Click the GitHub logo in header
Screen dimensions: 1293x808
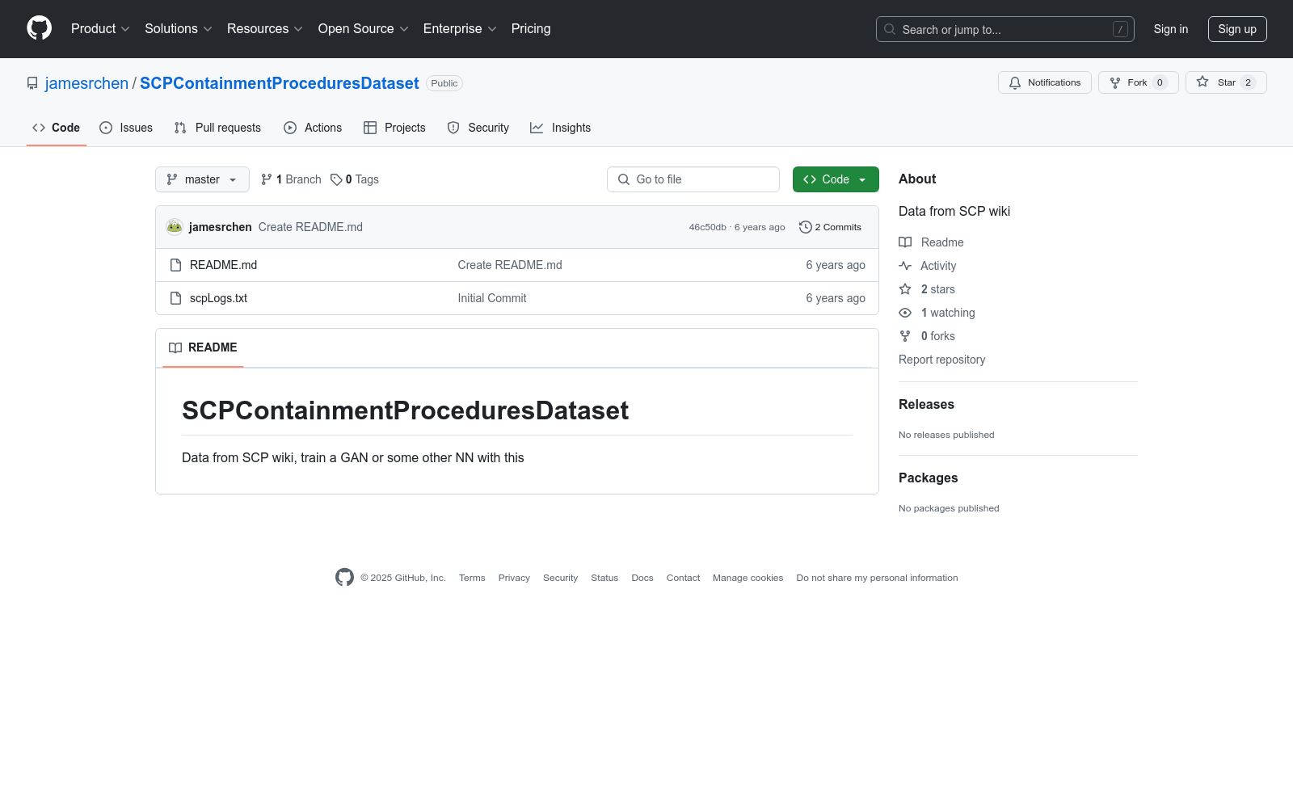point(39,28)
